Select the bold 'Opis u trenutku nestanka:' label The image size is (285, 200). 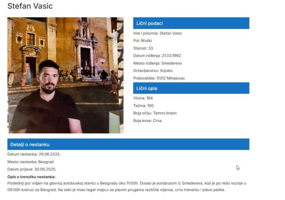pyautogui.click(x=31, y=177)
